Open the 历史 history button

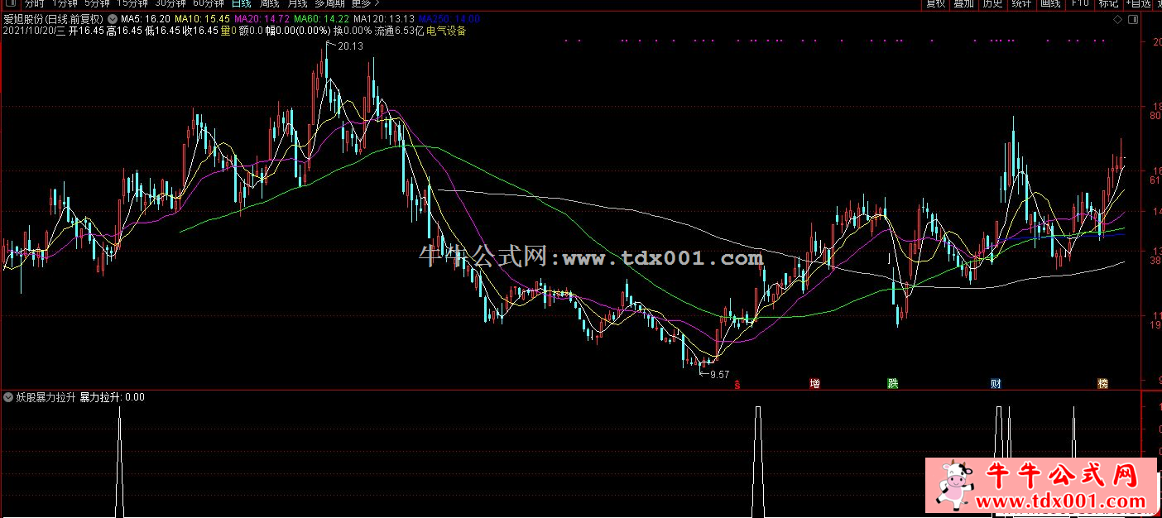992,3
